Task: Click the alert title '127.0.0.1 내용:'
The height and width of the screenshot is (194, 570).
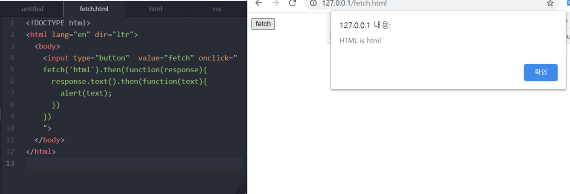Action: pyautogui.click(x=365, y=26)
